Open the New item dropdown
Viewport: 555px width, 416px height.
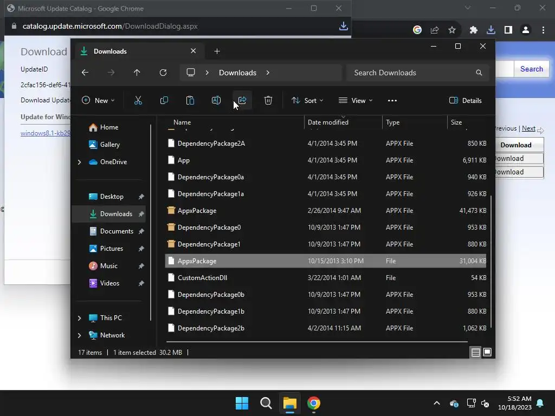pyautogui.click(x=98, y=100)
